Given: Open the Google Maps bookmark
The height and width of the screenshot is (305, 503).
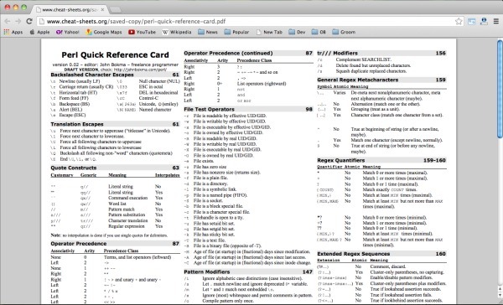Looking at the screenshot, I should [104, 32].
